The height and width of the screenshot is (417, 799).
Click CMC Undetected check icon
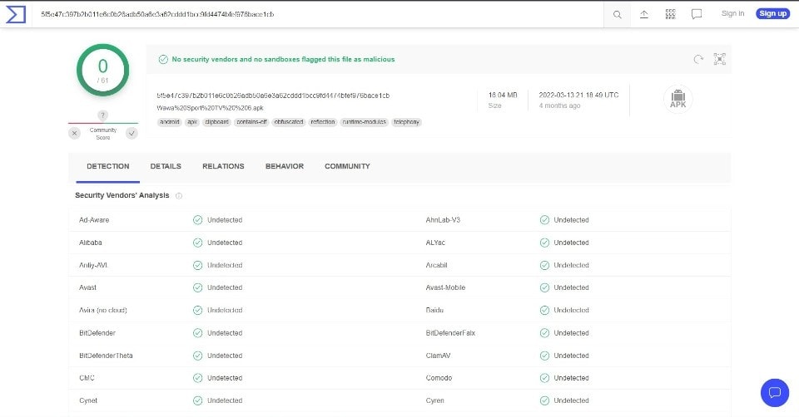click(x=198, y=378)
